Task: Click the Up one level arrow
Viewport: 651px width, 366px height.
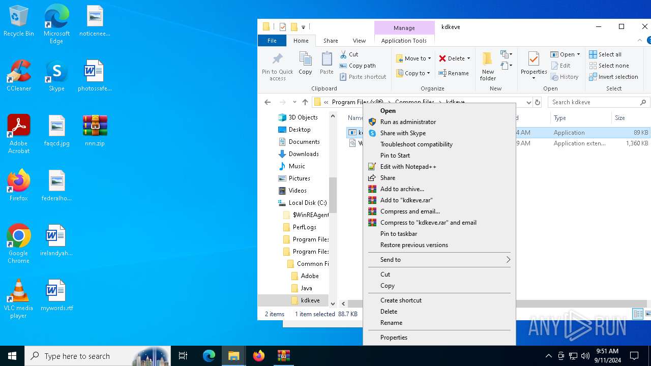Action: [x=305, y=102]
